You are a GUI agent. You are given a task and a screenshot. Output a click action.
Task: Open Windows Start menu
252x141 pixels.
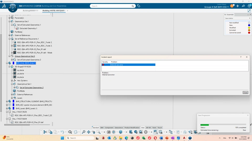coord(62,138)
